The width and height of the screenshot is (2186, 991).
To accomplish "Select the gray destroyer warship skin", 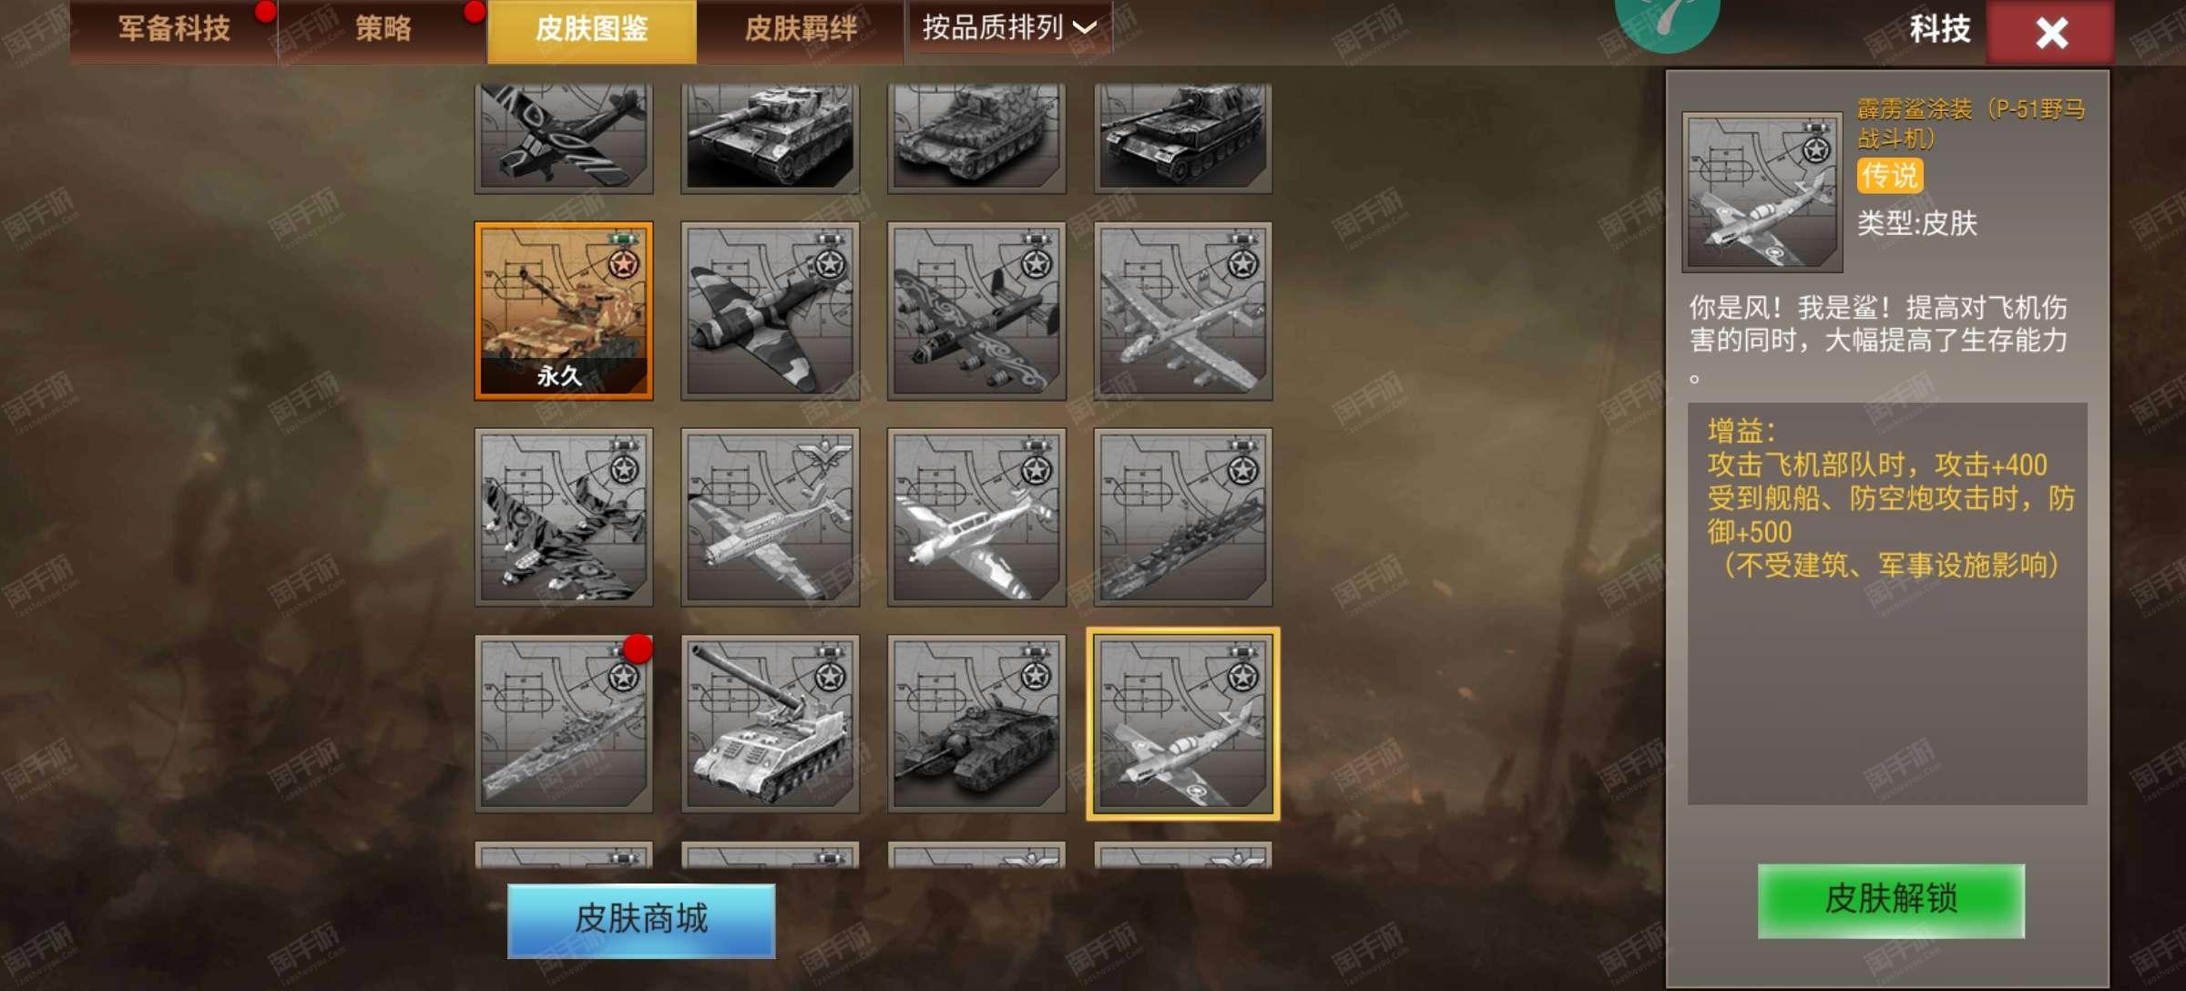I will (1183, 517).
